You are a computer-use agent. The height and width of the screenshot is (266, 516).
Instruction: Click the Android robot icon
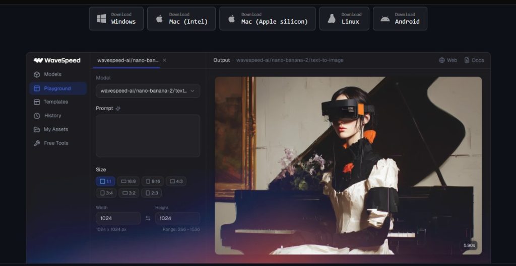(x=385, y=19)
